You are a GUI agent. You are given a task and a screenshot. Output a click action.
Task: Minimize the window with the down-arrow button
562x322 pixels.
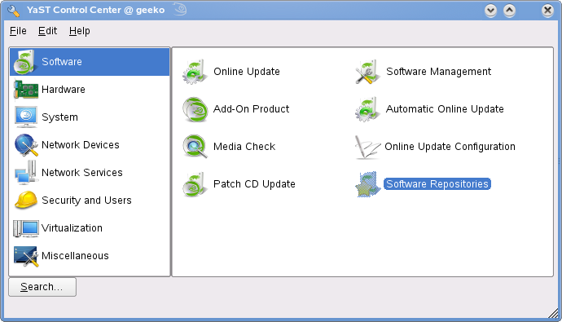click(x=490, y=11)
